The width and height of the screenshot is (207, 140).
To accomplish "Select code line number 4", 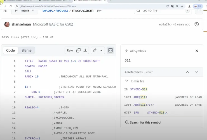I will point(15,77).
